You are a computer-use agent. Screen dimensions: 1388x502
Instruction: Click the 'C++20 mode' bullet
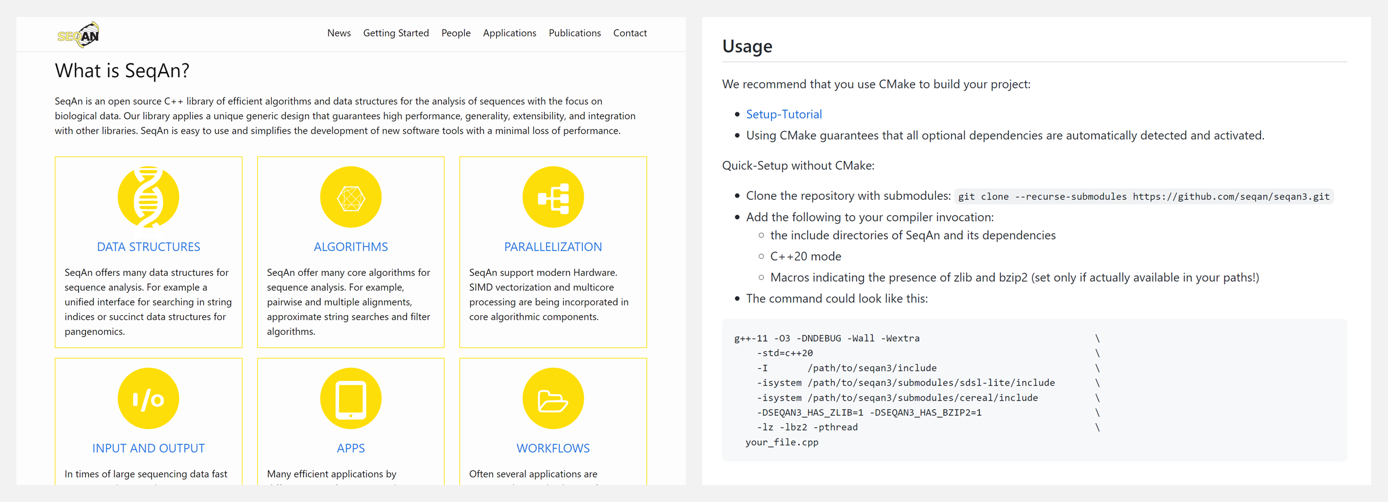pos(805,256)
